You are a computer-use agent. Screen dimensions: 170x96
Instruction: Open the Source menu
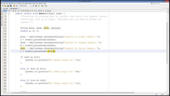click(15, 3)
